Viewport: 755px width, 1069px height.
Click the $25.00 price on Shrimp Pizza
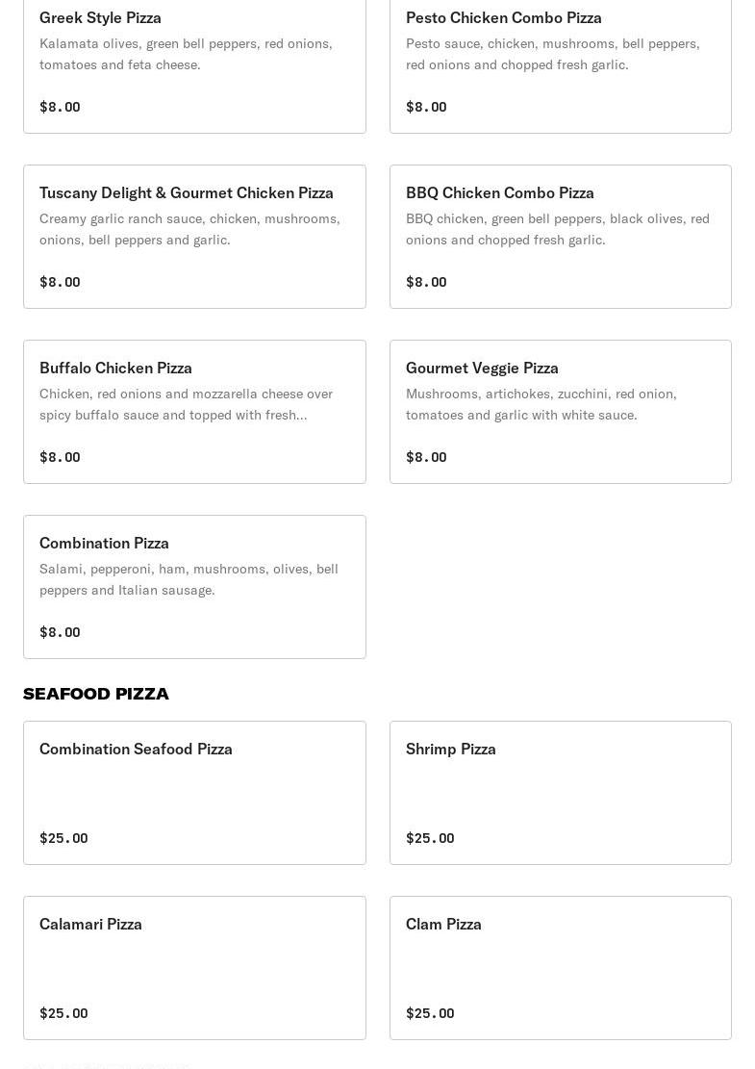pos(430,838)
